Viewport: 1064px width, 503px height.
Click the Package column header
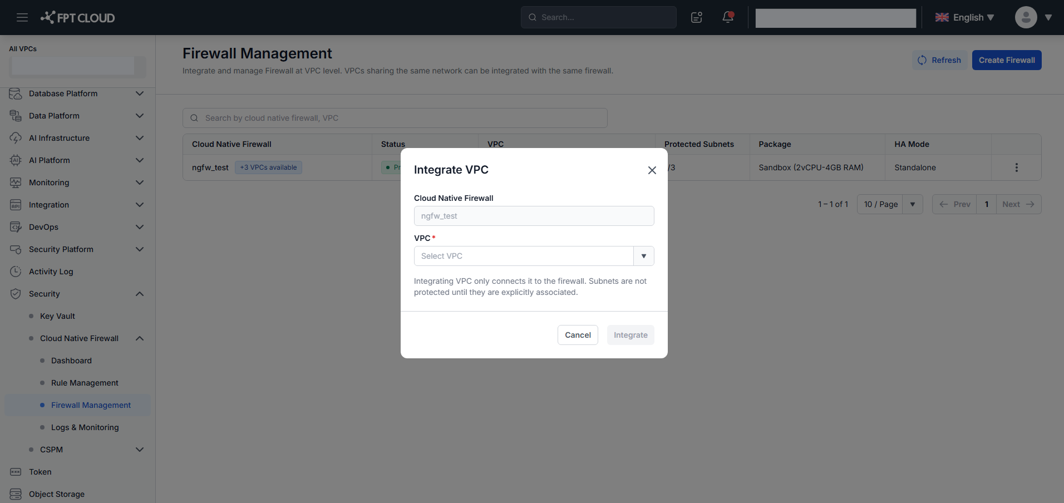pyautogui.click(x=775, y=144)
